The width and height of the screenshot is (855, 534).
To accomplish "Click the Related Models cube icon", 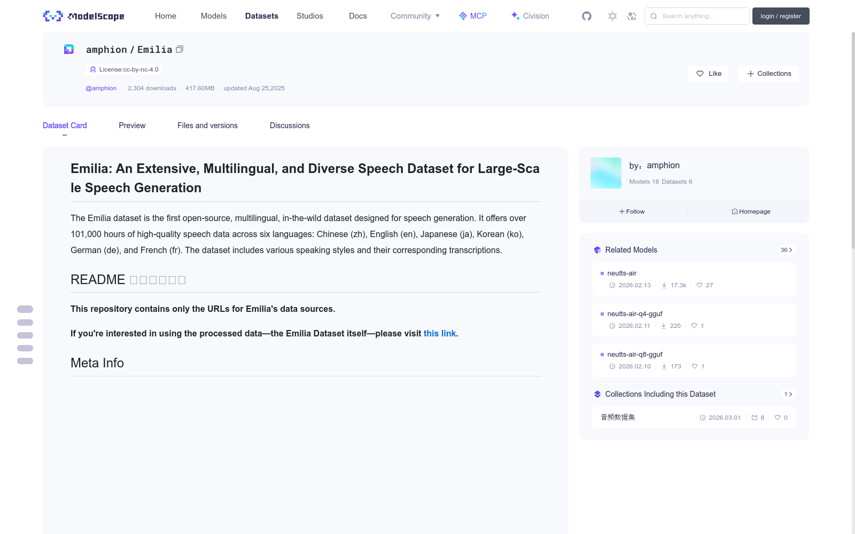I will 597,250.
